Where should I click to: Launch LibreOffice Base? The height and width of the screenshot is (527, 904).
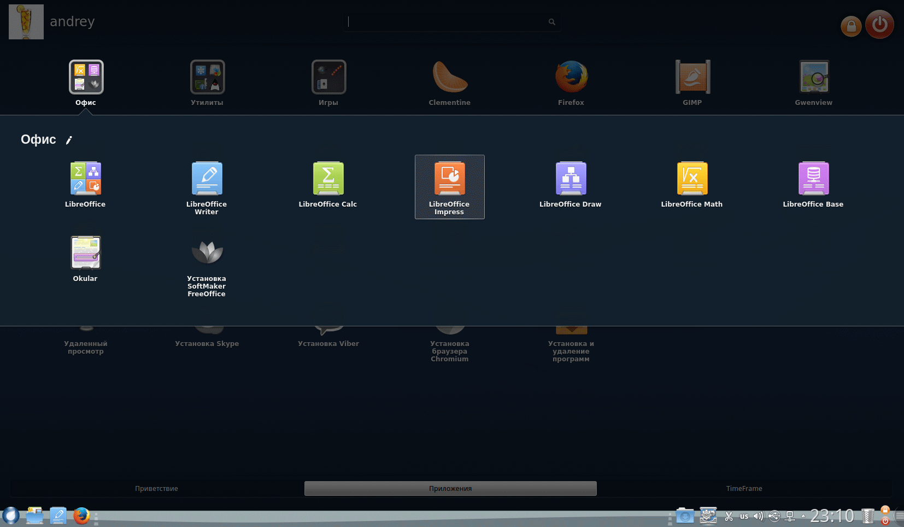(x=814, y=179)
